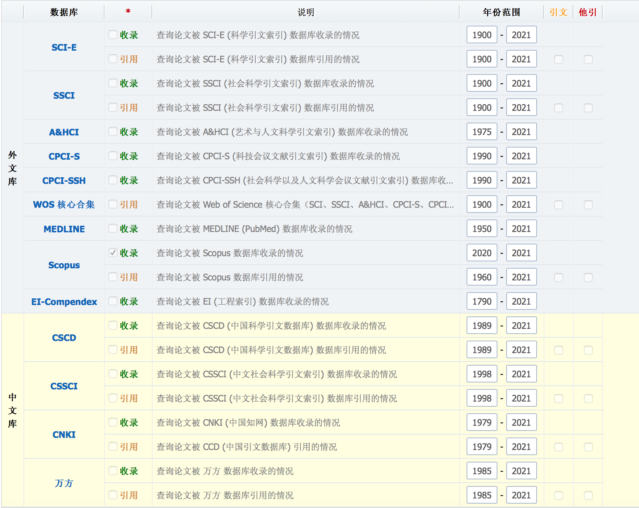Click 数据库 column header
The width and height of the screenshot is (639, 508).
point(64,12)
